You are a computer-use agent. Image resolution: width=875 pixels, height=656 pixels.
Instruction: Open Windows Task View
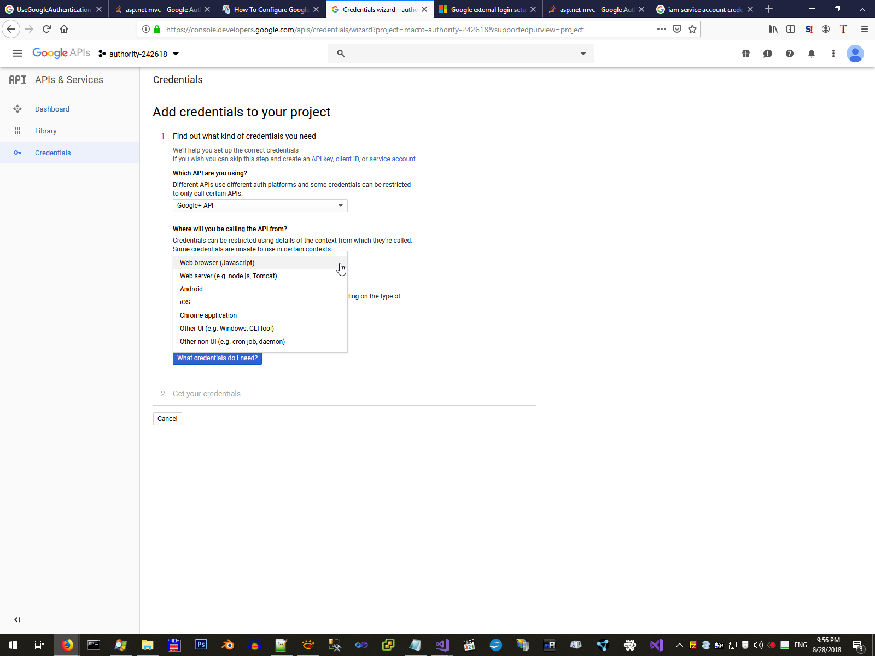coord(39,645)
